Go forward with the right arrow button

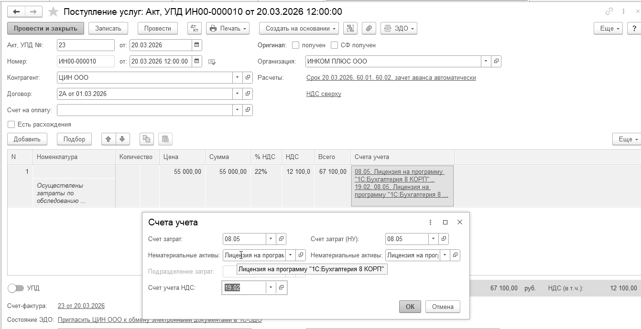pos(33,11)
